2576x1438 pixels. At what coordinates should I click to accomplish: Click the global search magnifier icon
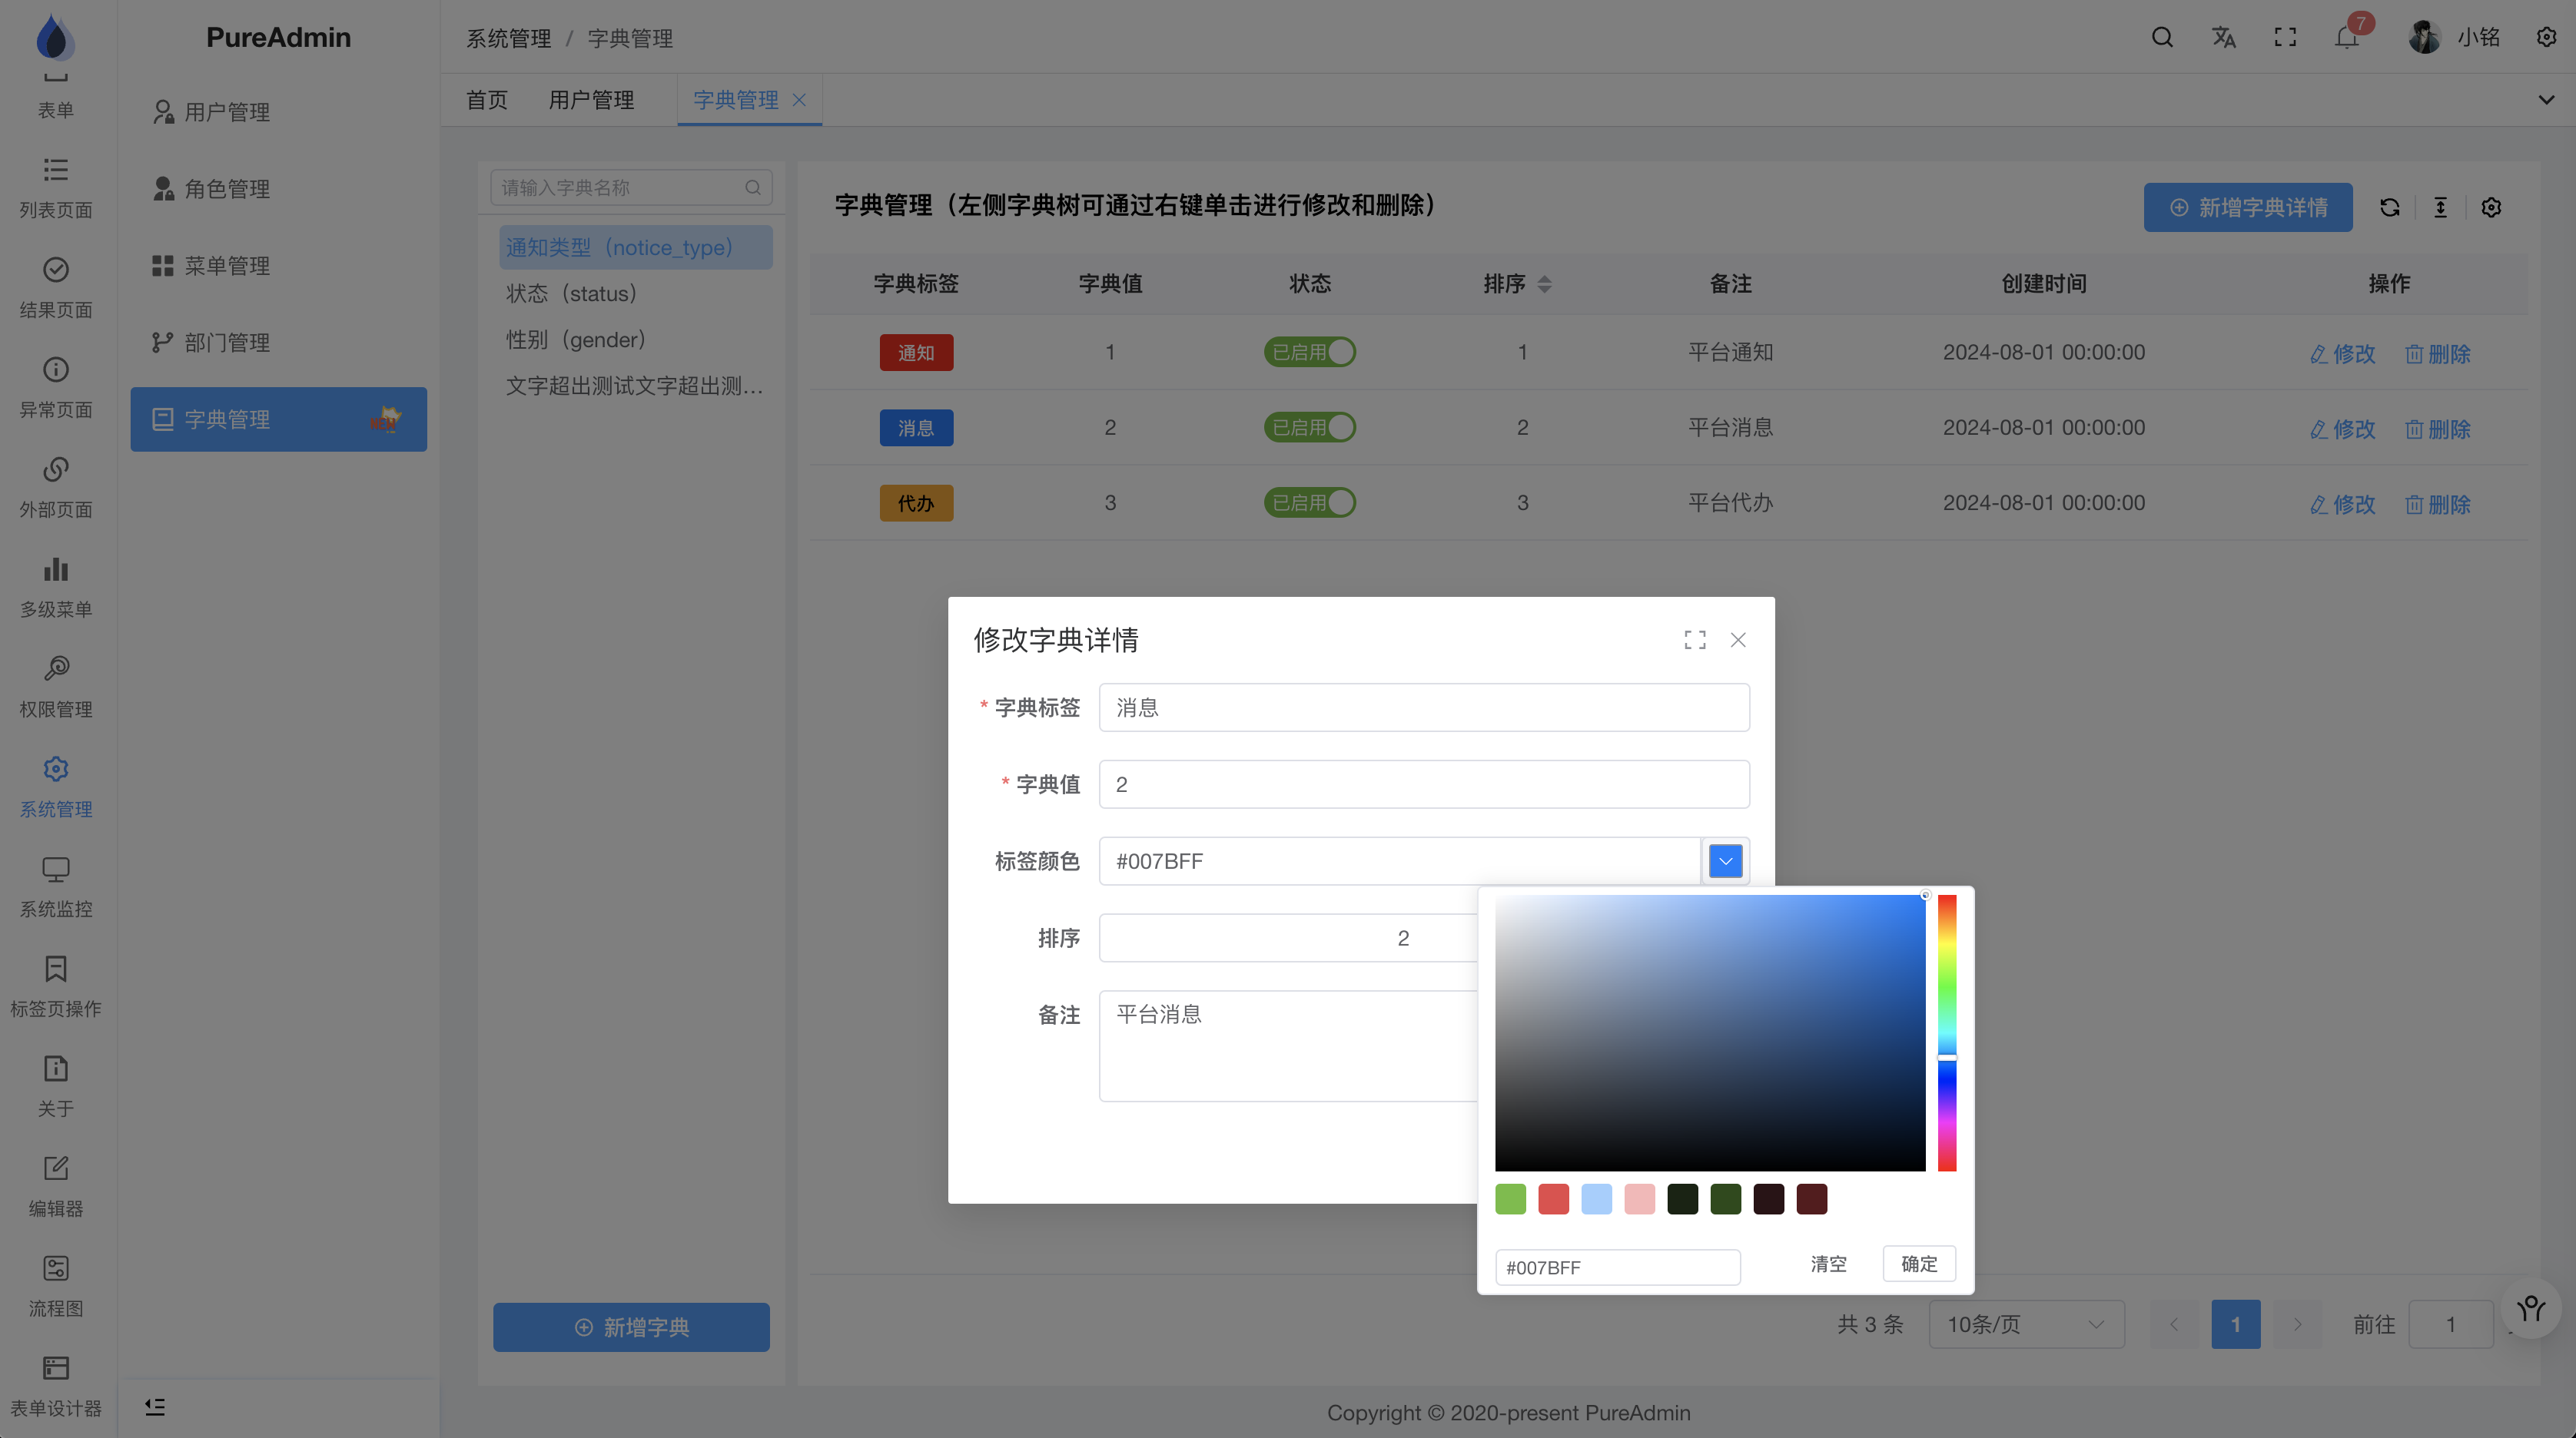click(2162, 37)
